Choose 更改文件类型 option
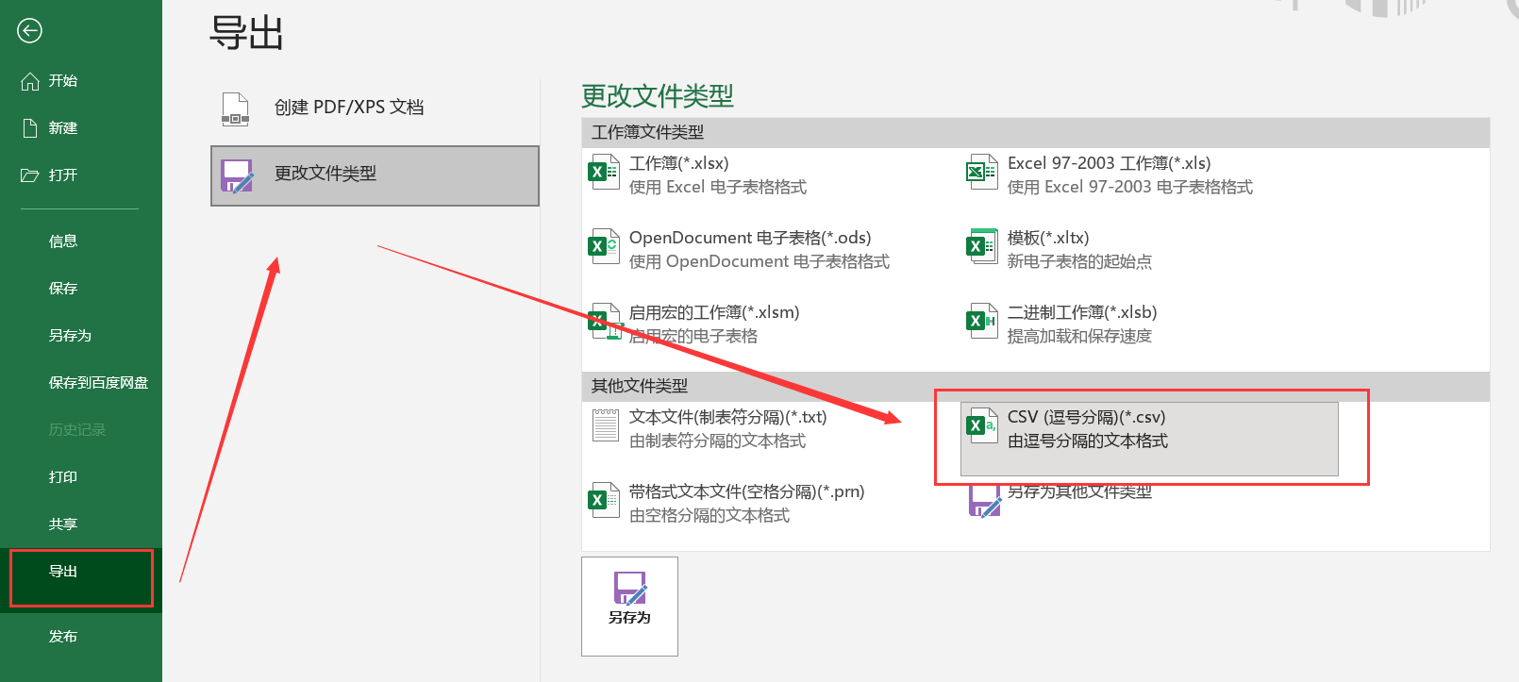 (x=375, y=175)
